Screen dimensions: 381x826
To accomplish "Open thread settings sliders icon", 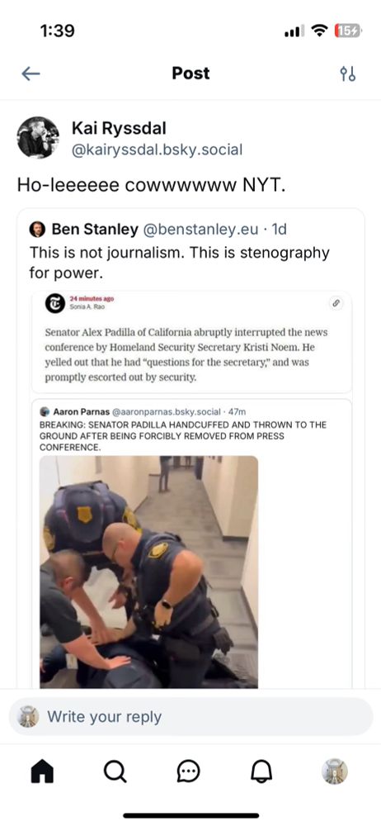I will 348,74.
